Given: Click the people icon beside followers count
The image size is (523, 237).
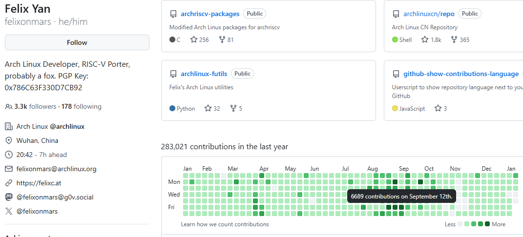Looking at the screenshot, I should [x=9, y=107].
